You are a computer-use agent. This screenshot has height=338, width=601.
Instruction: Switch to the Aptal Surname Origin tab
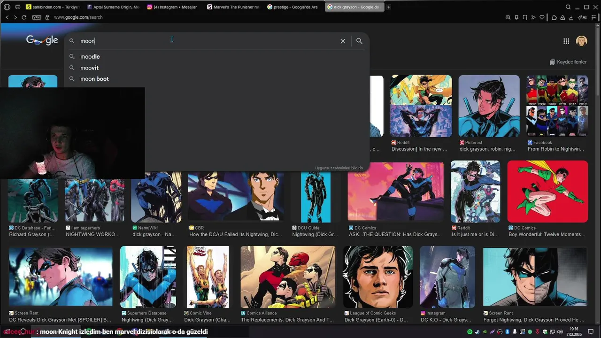click(113, 7)
